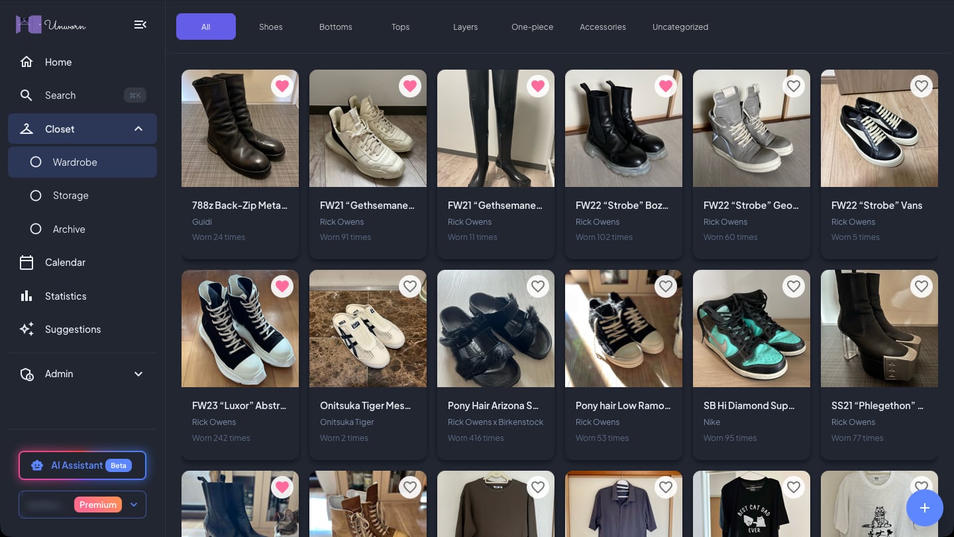Switch to the Bottoms category tab
Viewport: 954px width, 537px height.
click(x=336, y=27)
